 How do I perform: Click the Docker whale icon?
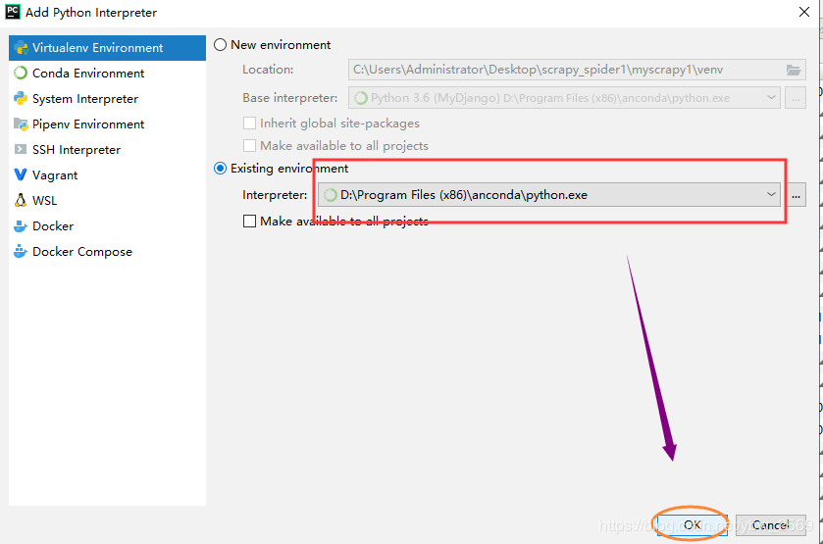21,226
